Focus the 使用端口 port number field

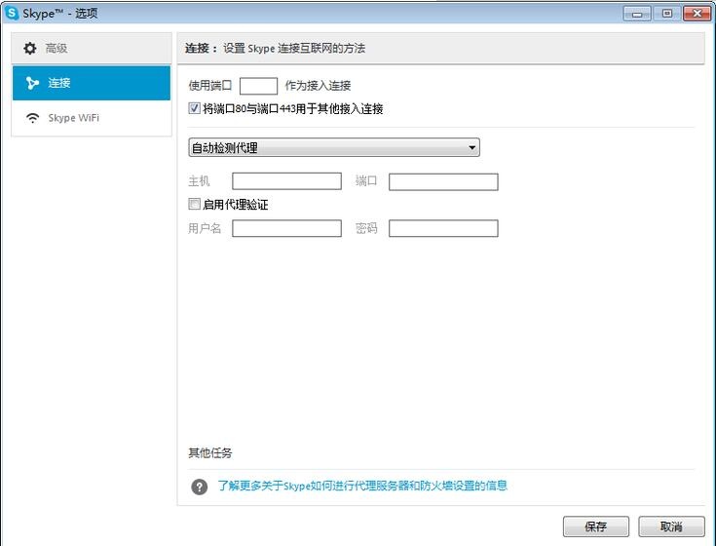point(258,86)
